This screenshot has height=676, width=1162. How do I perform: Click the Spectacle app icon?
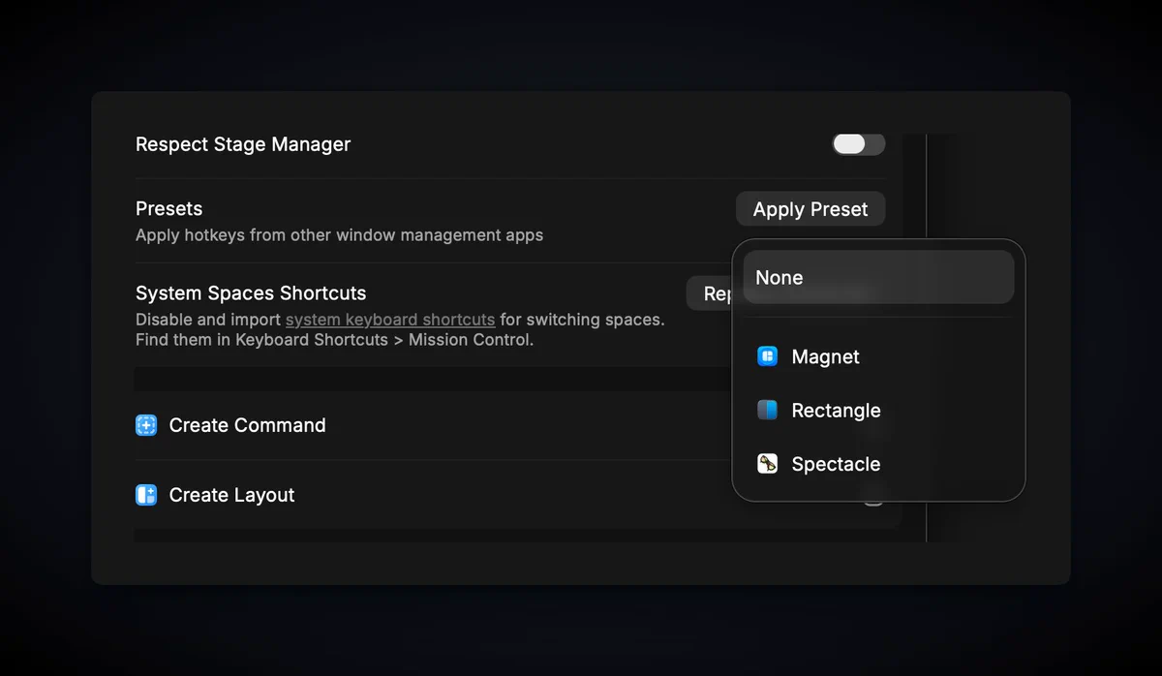point(767,464)
